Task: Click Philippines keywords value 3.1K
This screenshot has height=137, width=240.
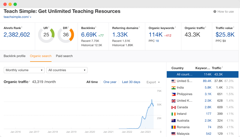Action: coord(208,94)
